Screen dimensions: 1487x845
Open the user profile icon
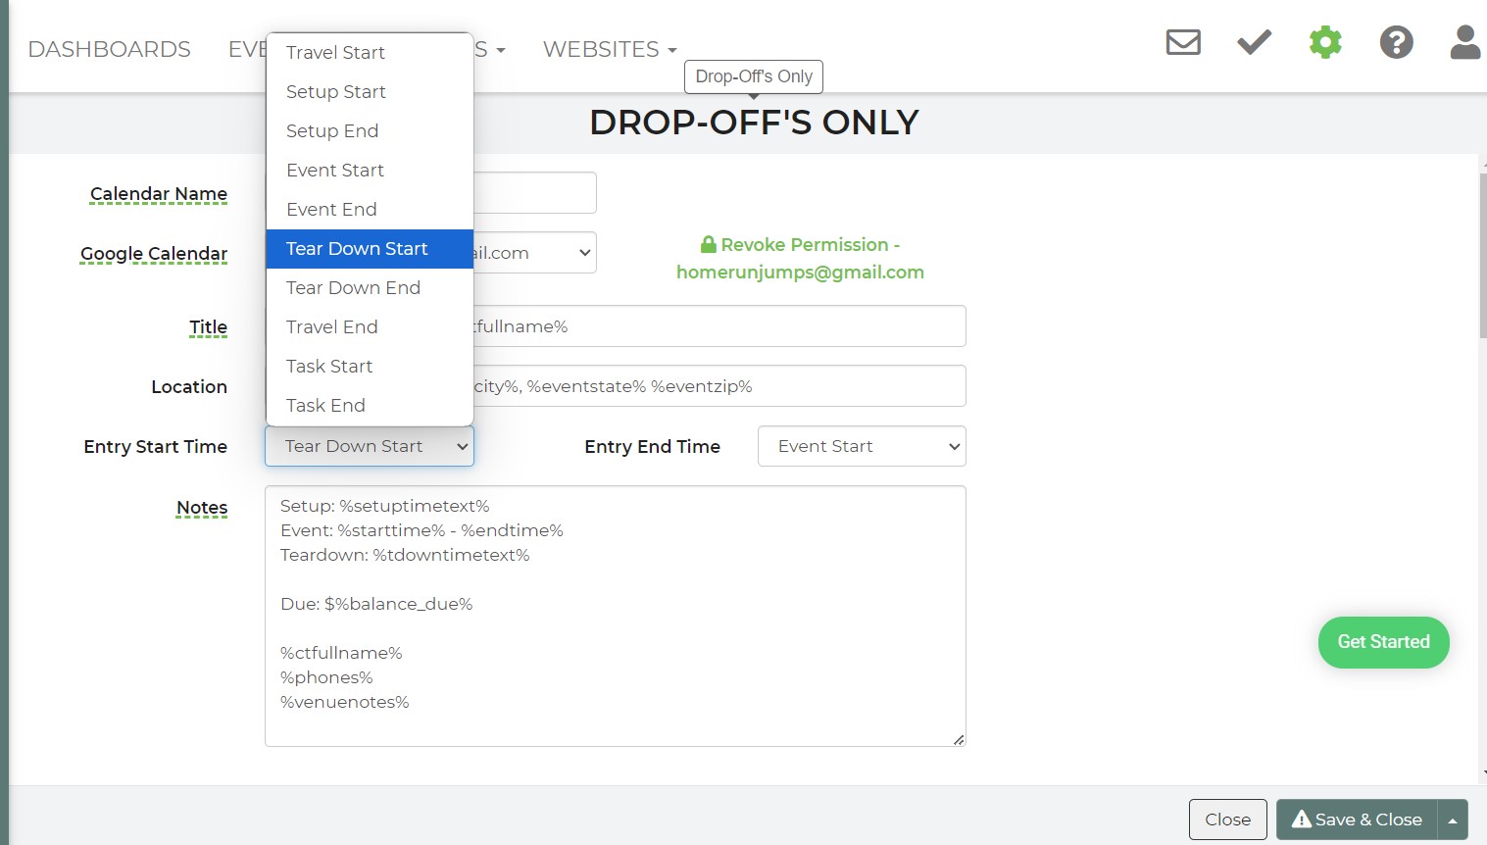pos(1464,42)
